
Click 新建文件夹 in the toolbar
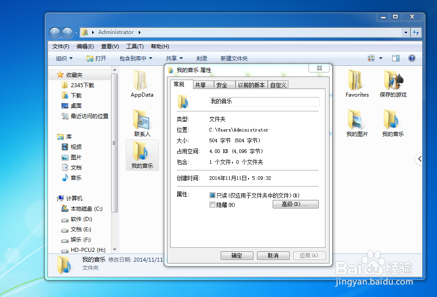point(234,58)
